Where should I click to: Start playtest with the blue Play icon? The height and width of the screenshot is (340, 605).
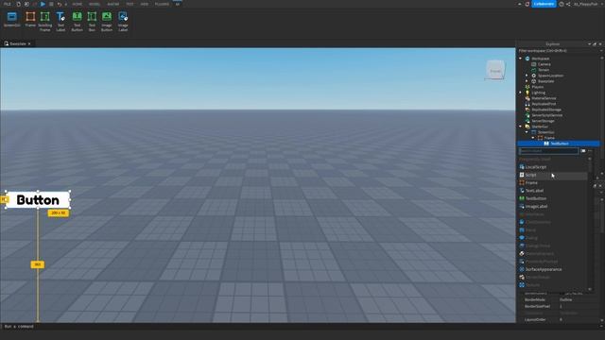coord(43,4)
